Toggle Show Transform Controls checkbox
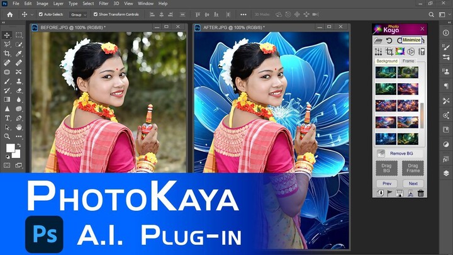 point(96,14)
